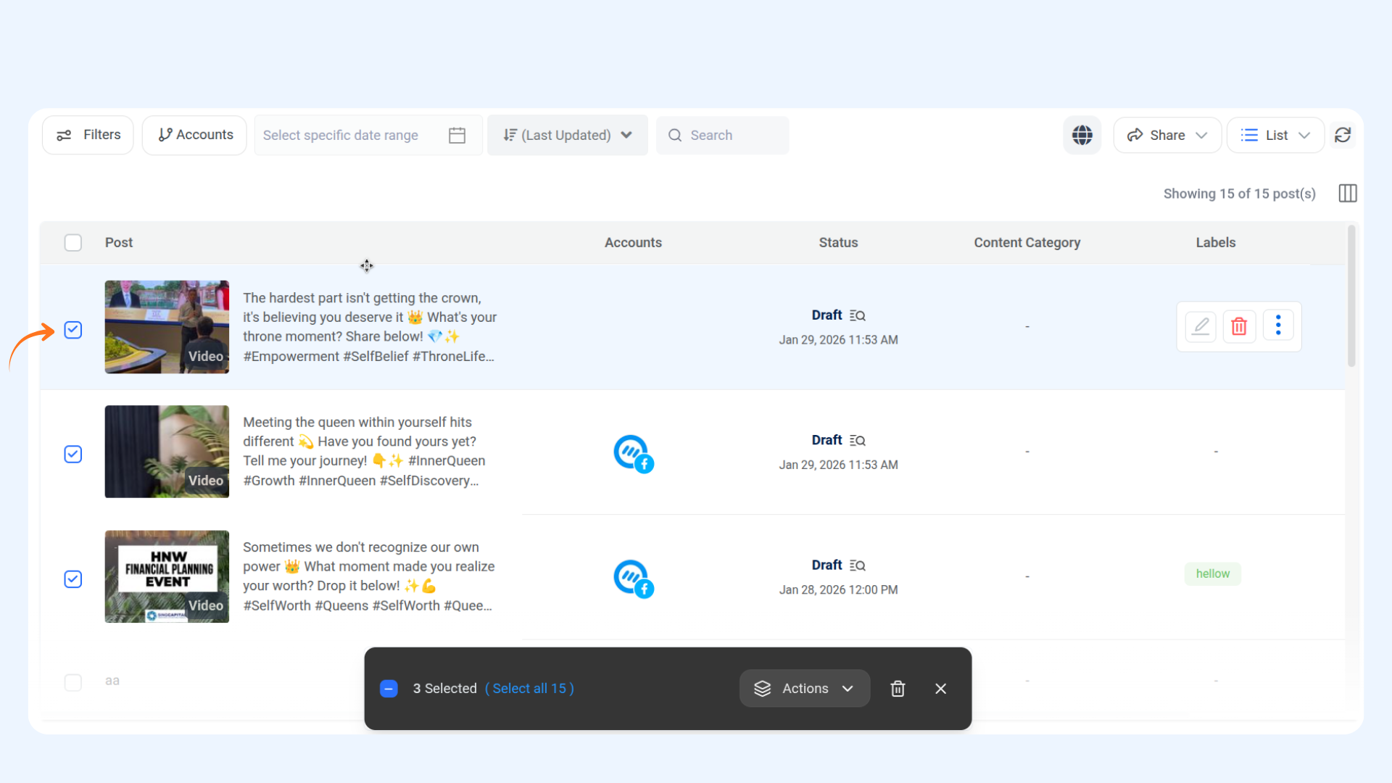The height and width of the screenshot is (783, 1392).
Task: Toggle the select-all checkbox in Post header
Action: click(x=73, y=243)
